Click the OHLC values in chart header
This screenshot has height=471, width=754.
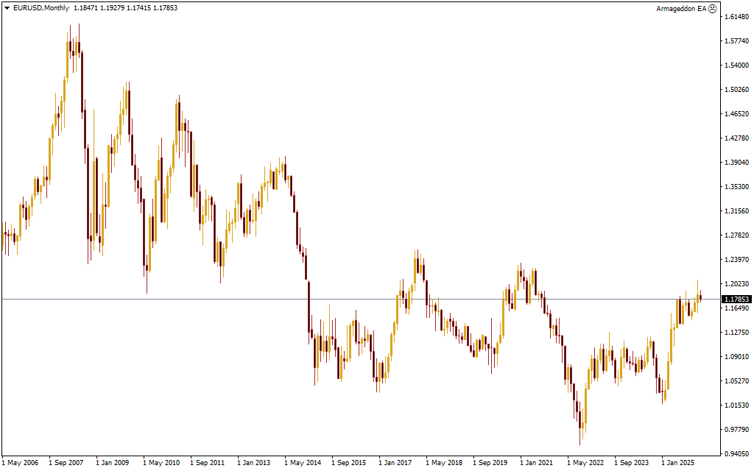pyautogui.click(x=125, y=8)
